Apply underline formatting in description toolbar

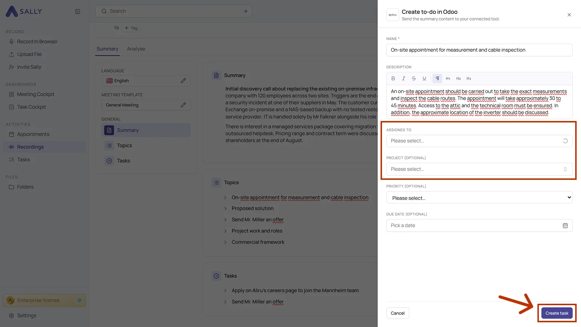tap(424, 78)
